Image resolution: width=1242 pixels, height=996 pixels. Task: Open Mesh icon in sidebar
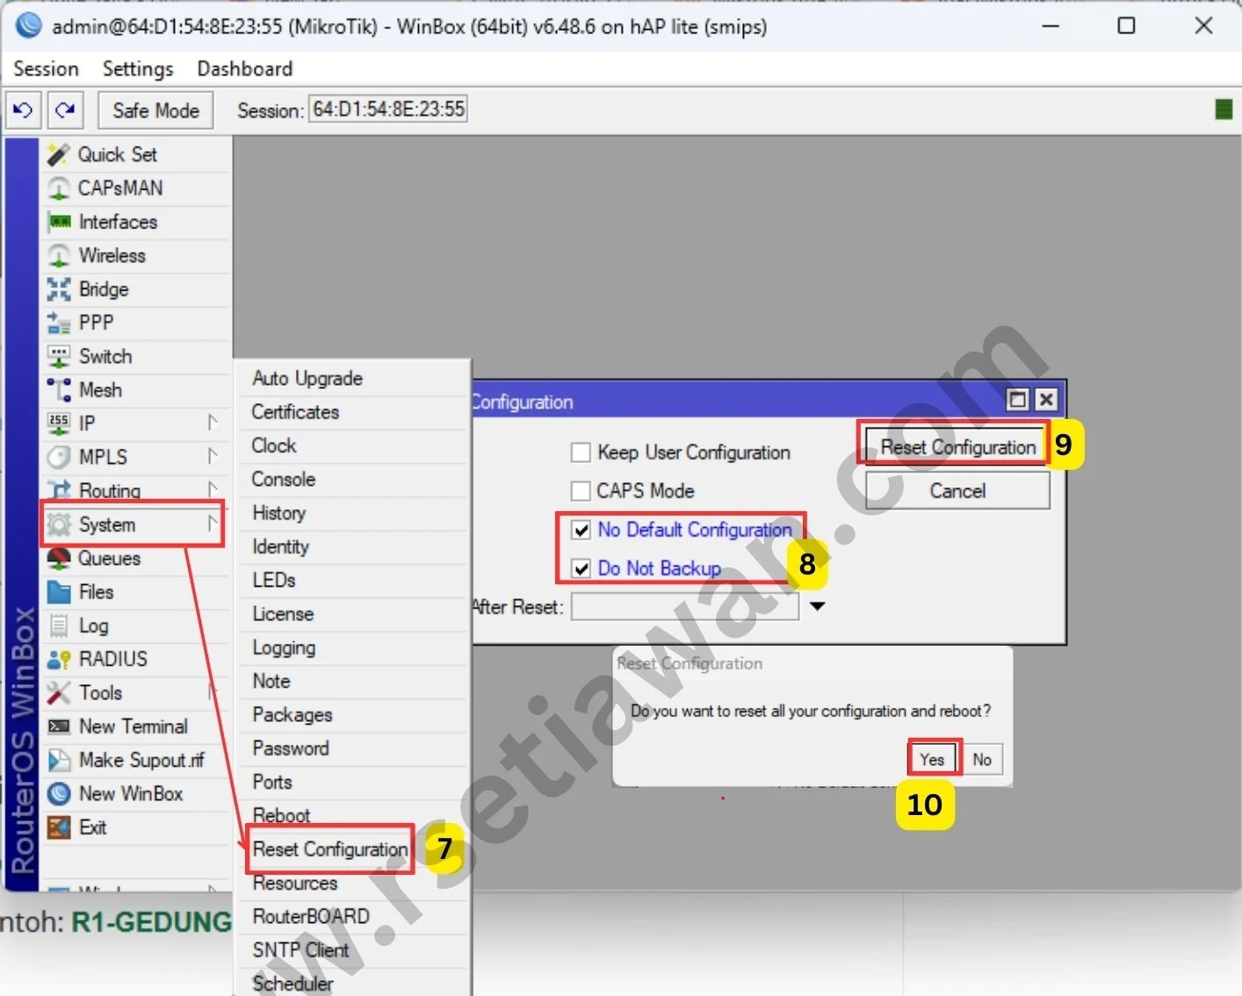[x=58, y=390]
